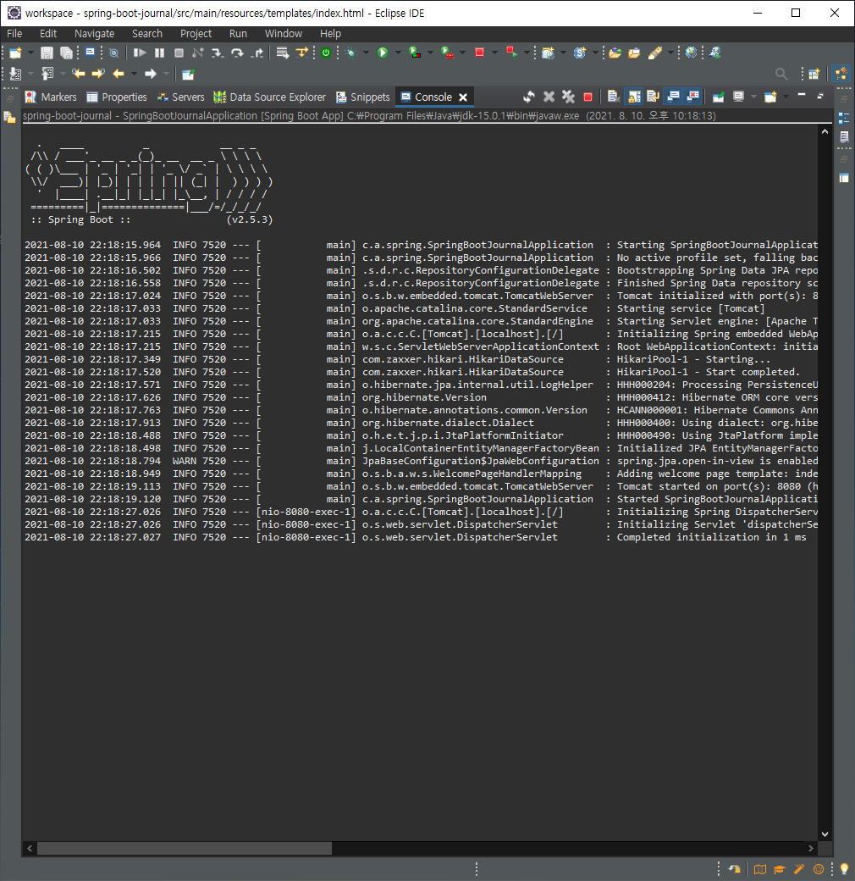Click the New wizard toolbar icon
Image resolution: width=855 pixels, height=881 pixels.
click(15, 53)
